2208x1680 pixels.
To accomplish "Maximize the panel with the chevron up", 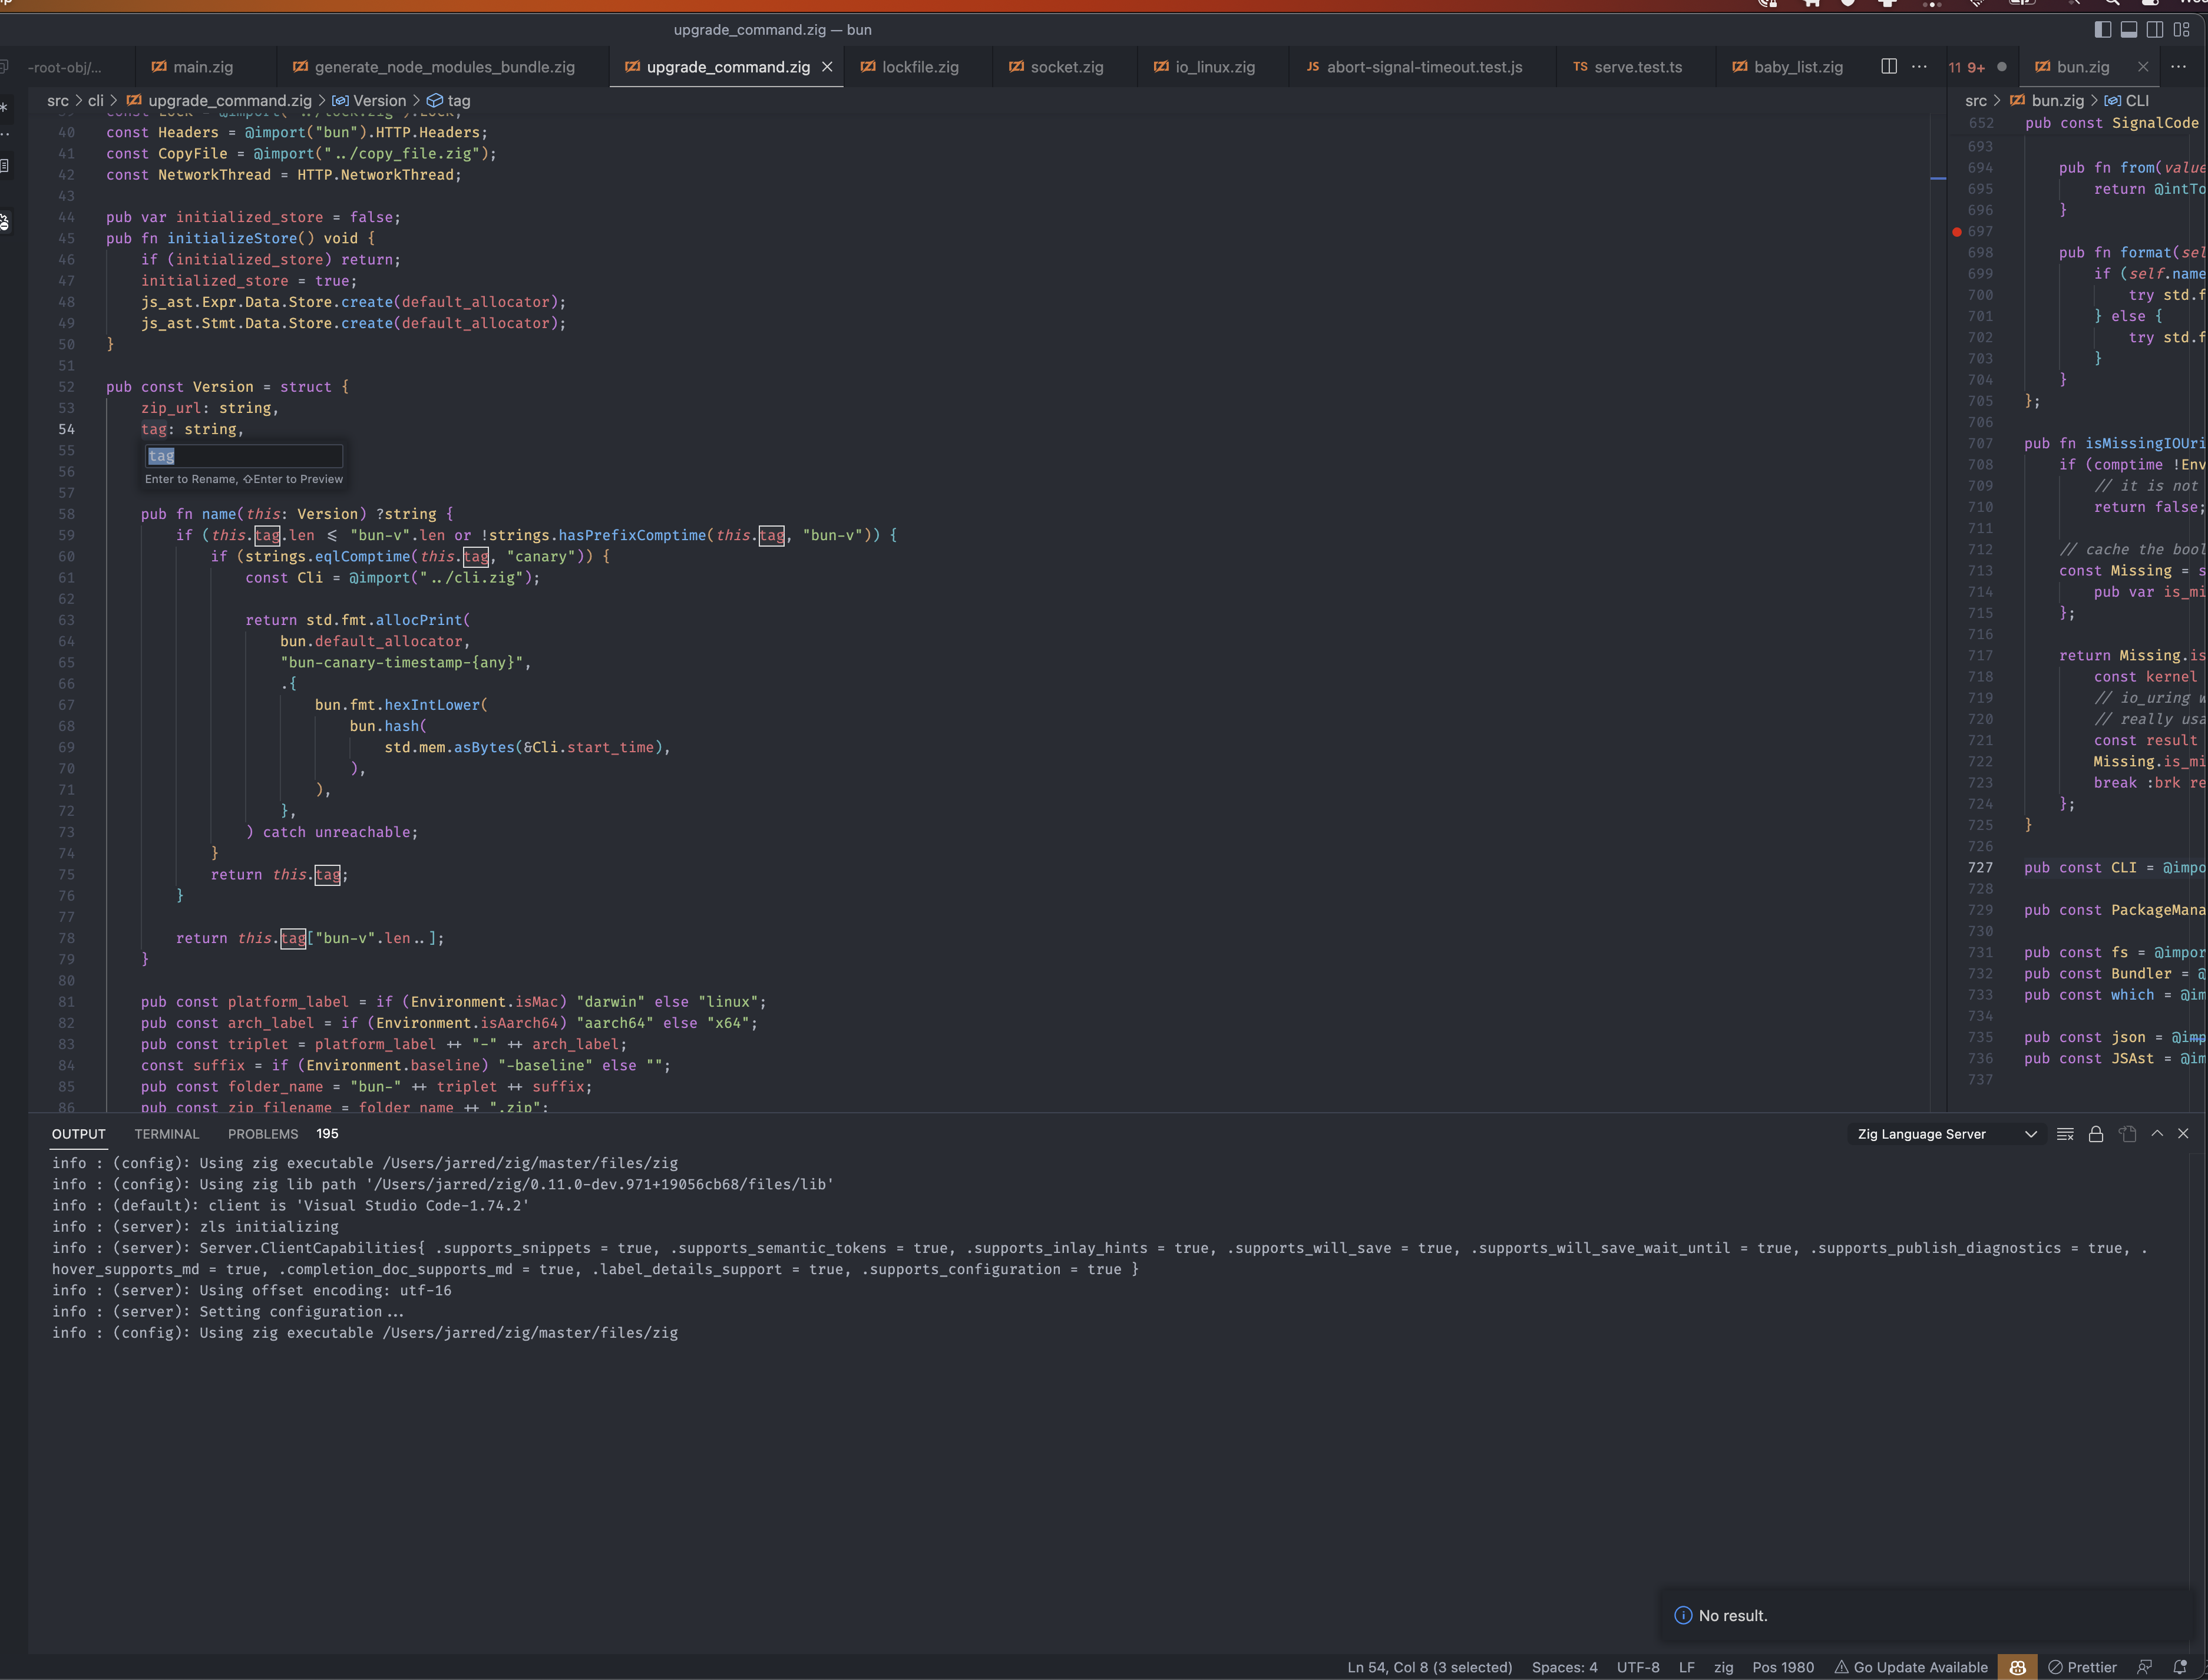I will [2157, 1134].
